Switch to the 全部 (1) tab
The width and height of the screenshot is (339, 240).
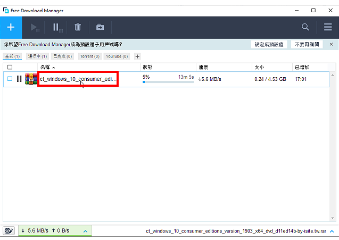point(12,56)
